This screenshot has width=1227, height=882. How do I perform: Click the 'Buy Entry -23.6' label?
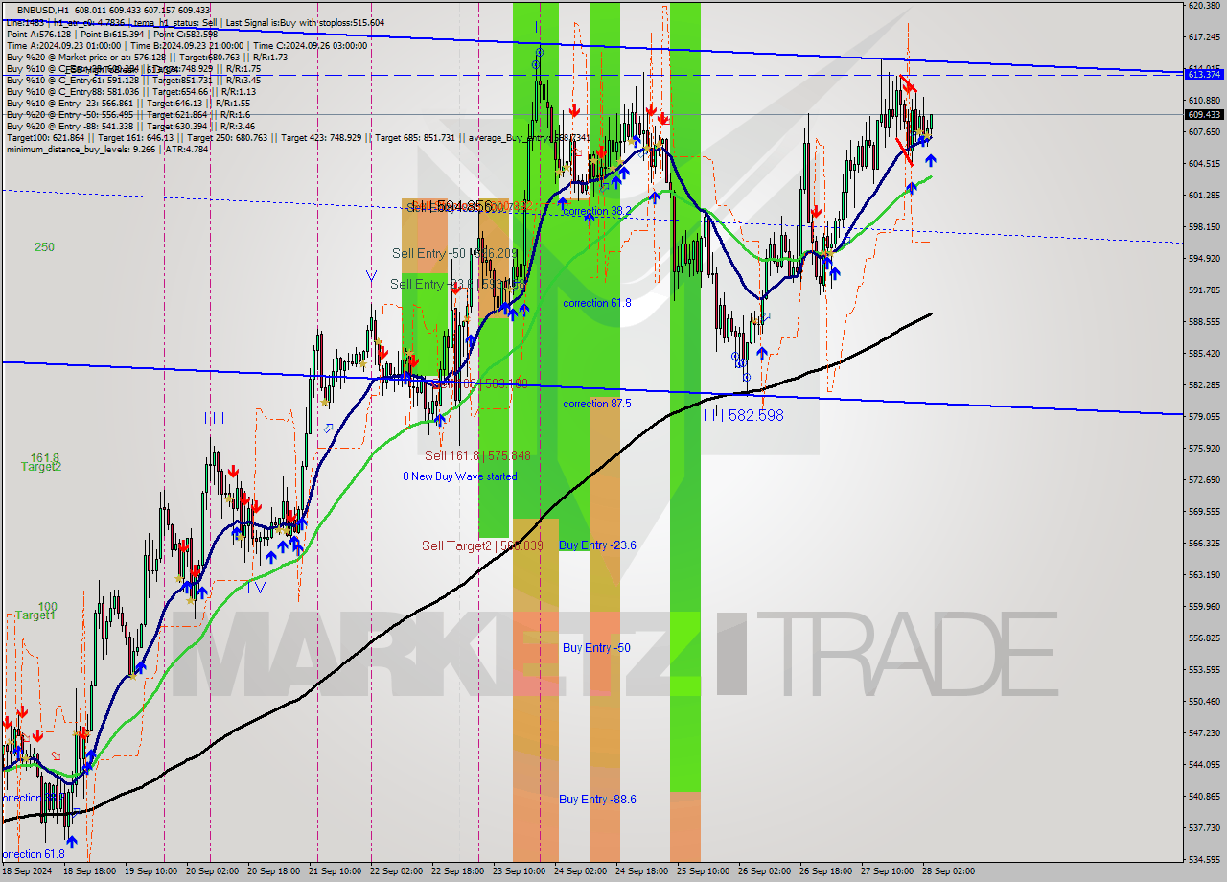click(597, 545)
